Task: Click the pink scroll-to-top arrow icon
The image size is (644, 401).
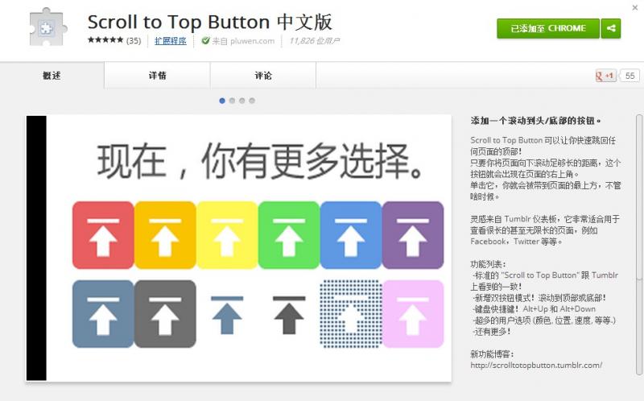Action: point(412,313)
